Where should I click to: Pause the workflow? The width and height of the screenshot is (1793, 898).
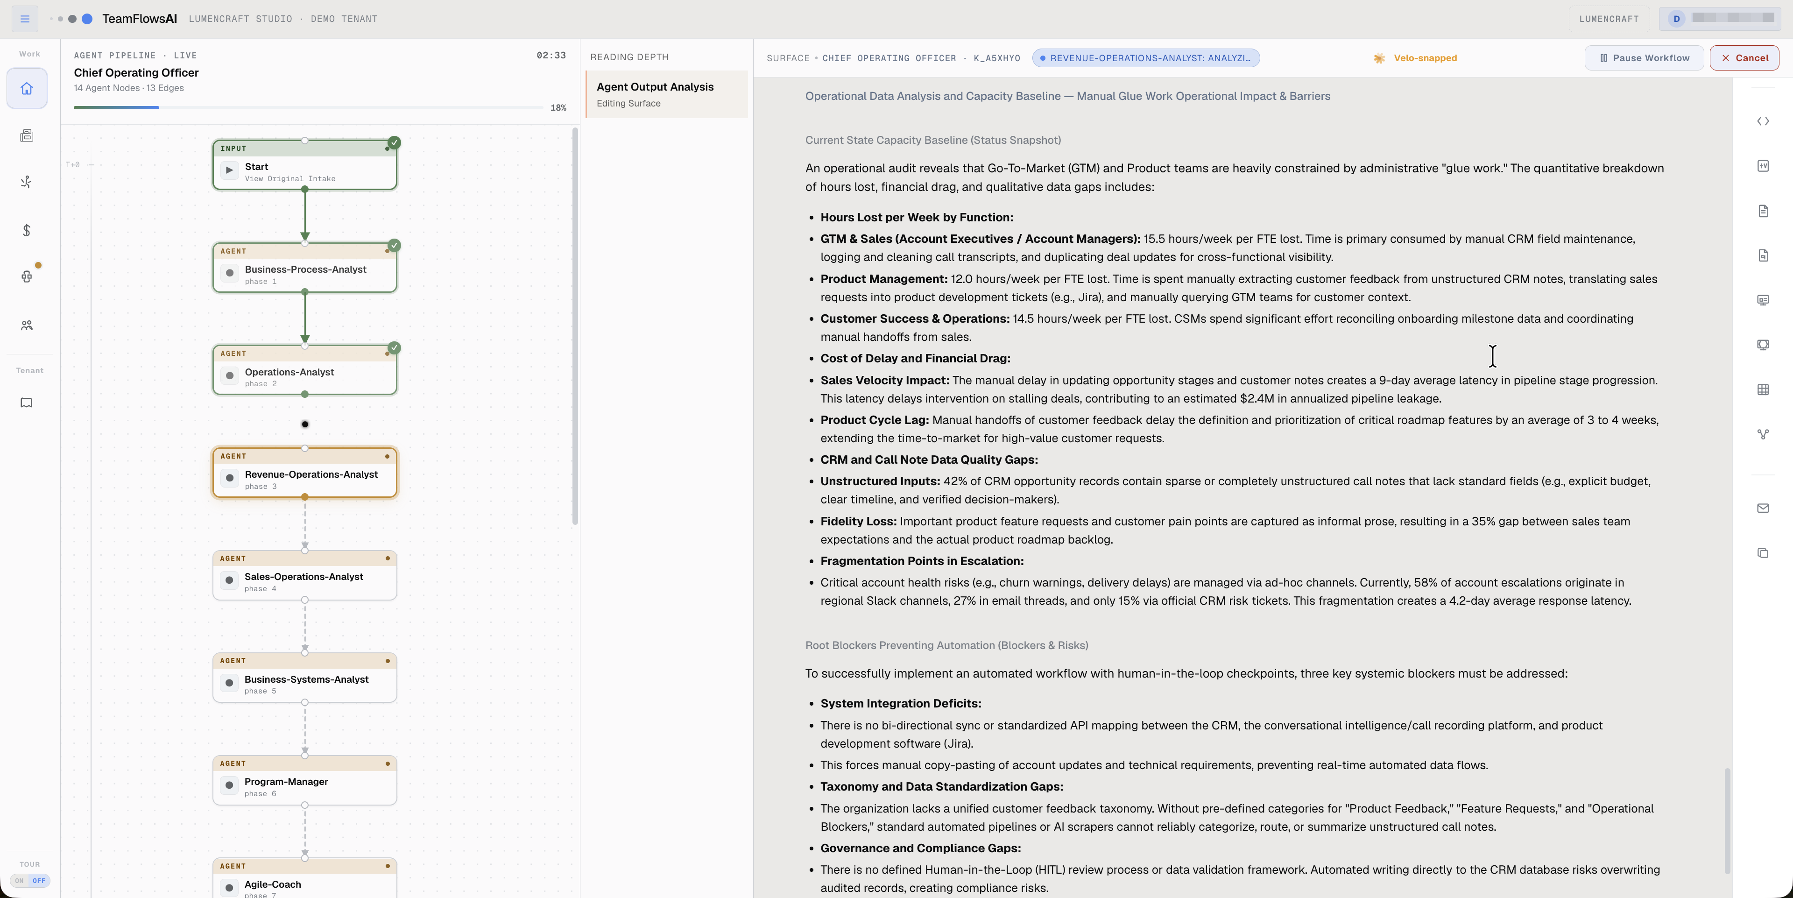[x=1644, y=58]
